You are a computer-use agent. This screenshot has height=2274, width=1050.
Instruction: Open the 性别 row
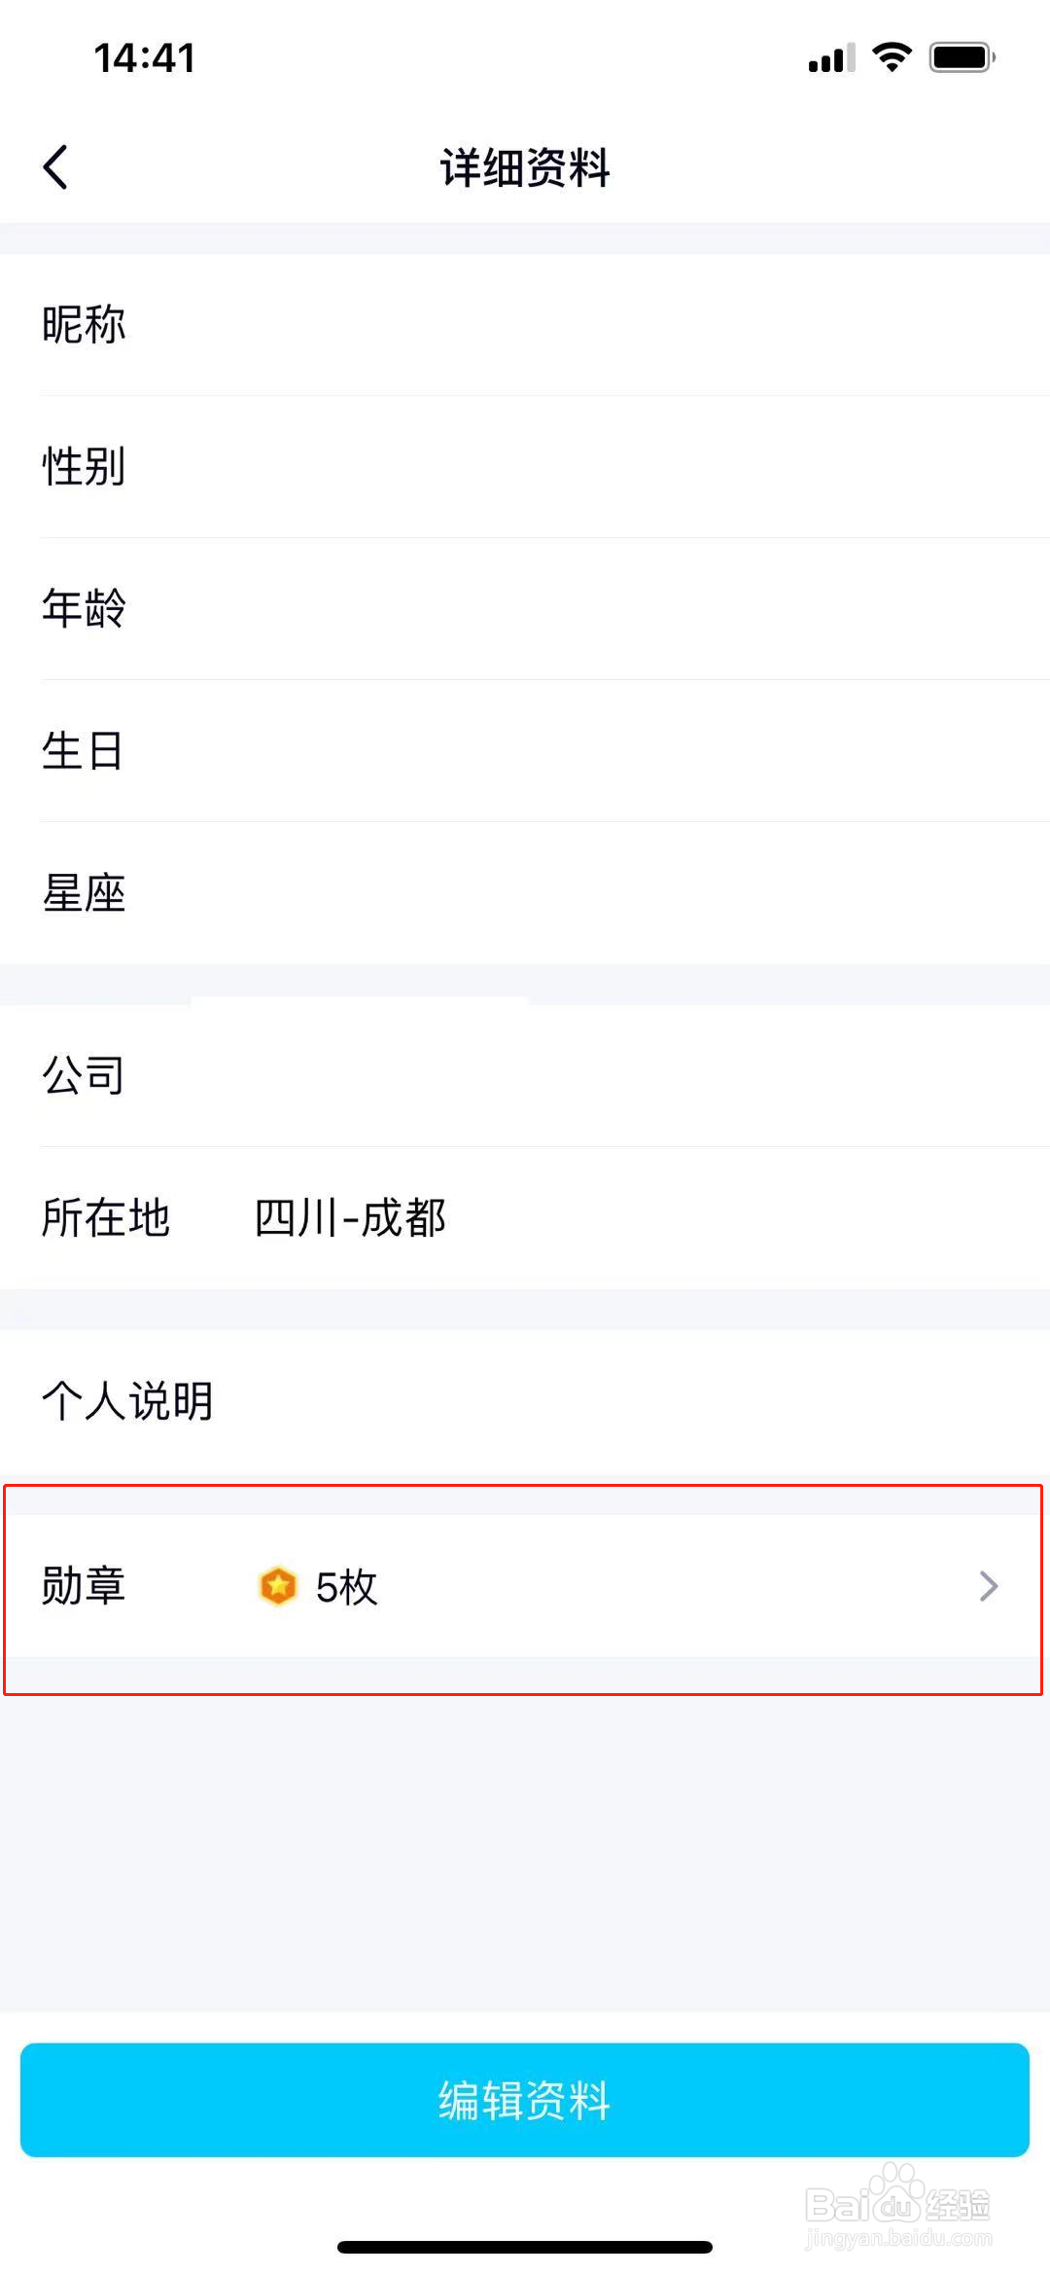point(525,467)
